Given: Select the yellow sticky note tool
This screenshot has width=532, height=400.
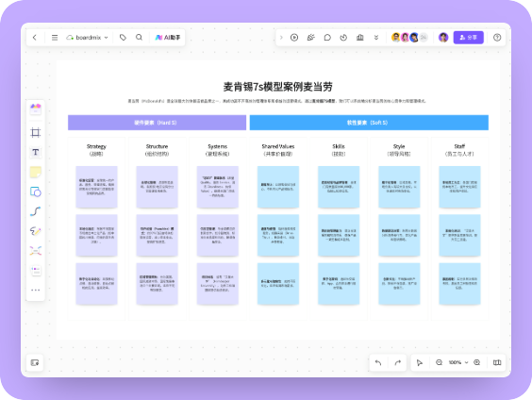Looking at the screenshot, I should pyautogui.click(x=36, y=172).
